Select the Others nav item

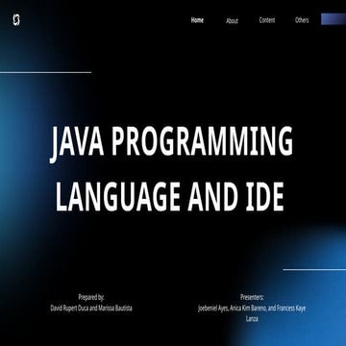pyautogui.click(x=302, y=20)
